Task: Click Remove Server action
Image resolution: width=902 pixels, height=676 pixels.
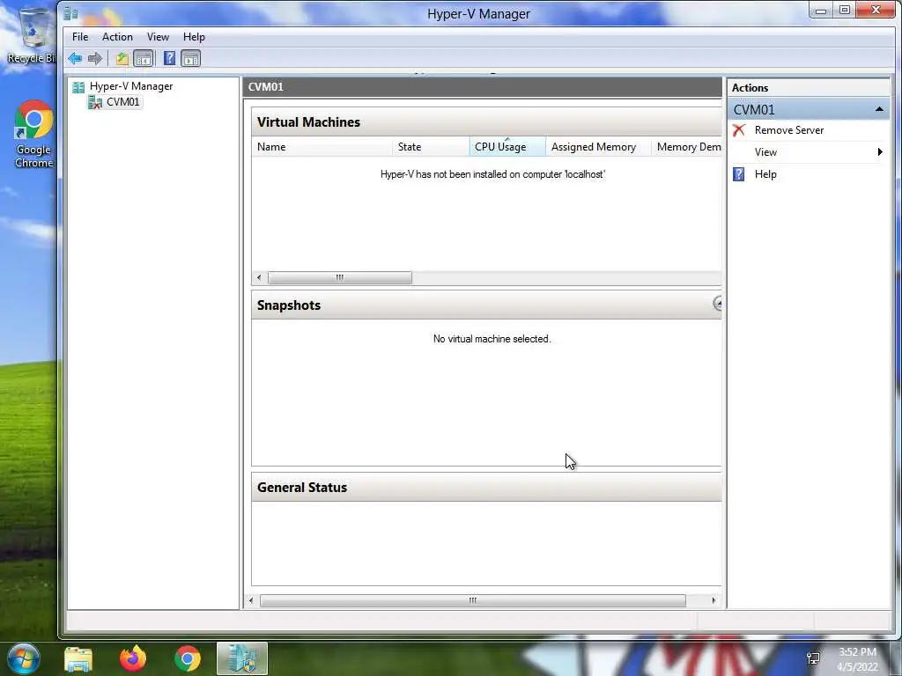Action: tap(788, 130)
